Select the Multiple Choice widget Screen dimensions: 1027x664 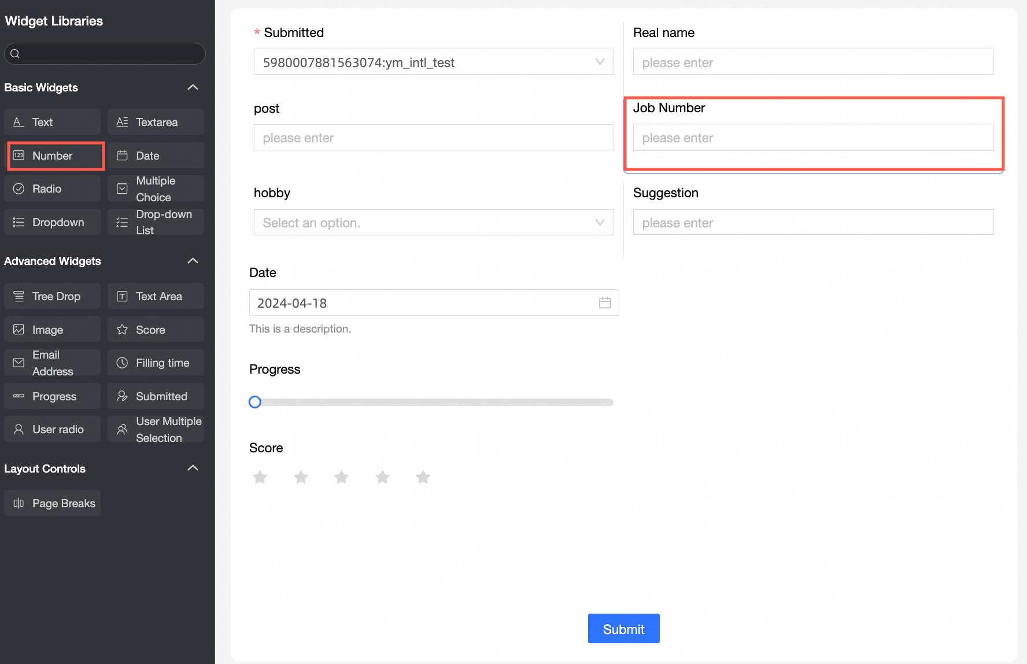click(x=155, y=188)
